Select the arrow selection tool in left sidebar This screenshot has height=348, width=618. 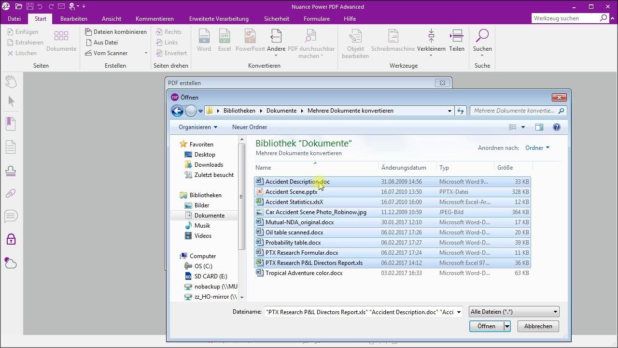11,101
